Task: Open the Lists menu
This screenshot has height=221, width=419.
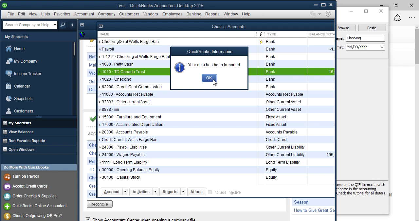Action: [x=46, y=14]
